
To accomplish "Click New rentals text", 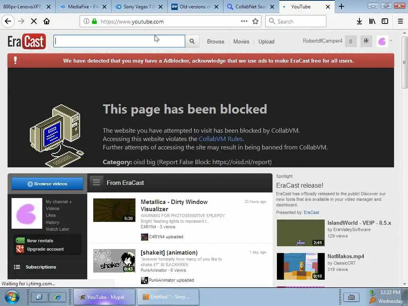I will [x=40, y=241].
